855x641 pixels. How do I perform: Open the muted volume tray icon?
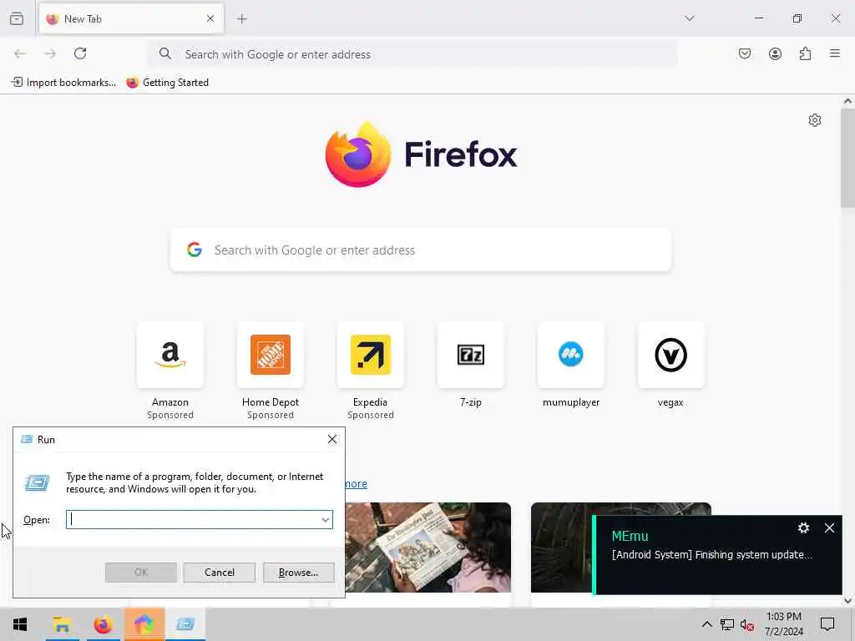(x=747, y=624)
